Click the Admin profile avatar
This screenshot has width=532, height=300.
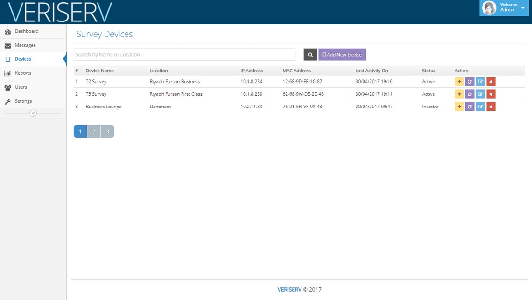click(489, 8)
